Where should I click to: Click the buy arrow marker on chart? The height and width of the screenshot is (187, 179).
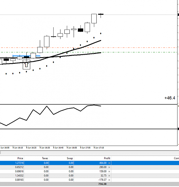point(26,65)
